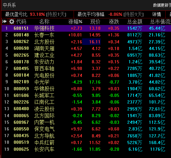Sort by the 涨跌 column header
Image resolution: width=171 pixels, height=158 pixels.
[114, 22]
